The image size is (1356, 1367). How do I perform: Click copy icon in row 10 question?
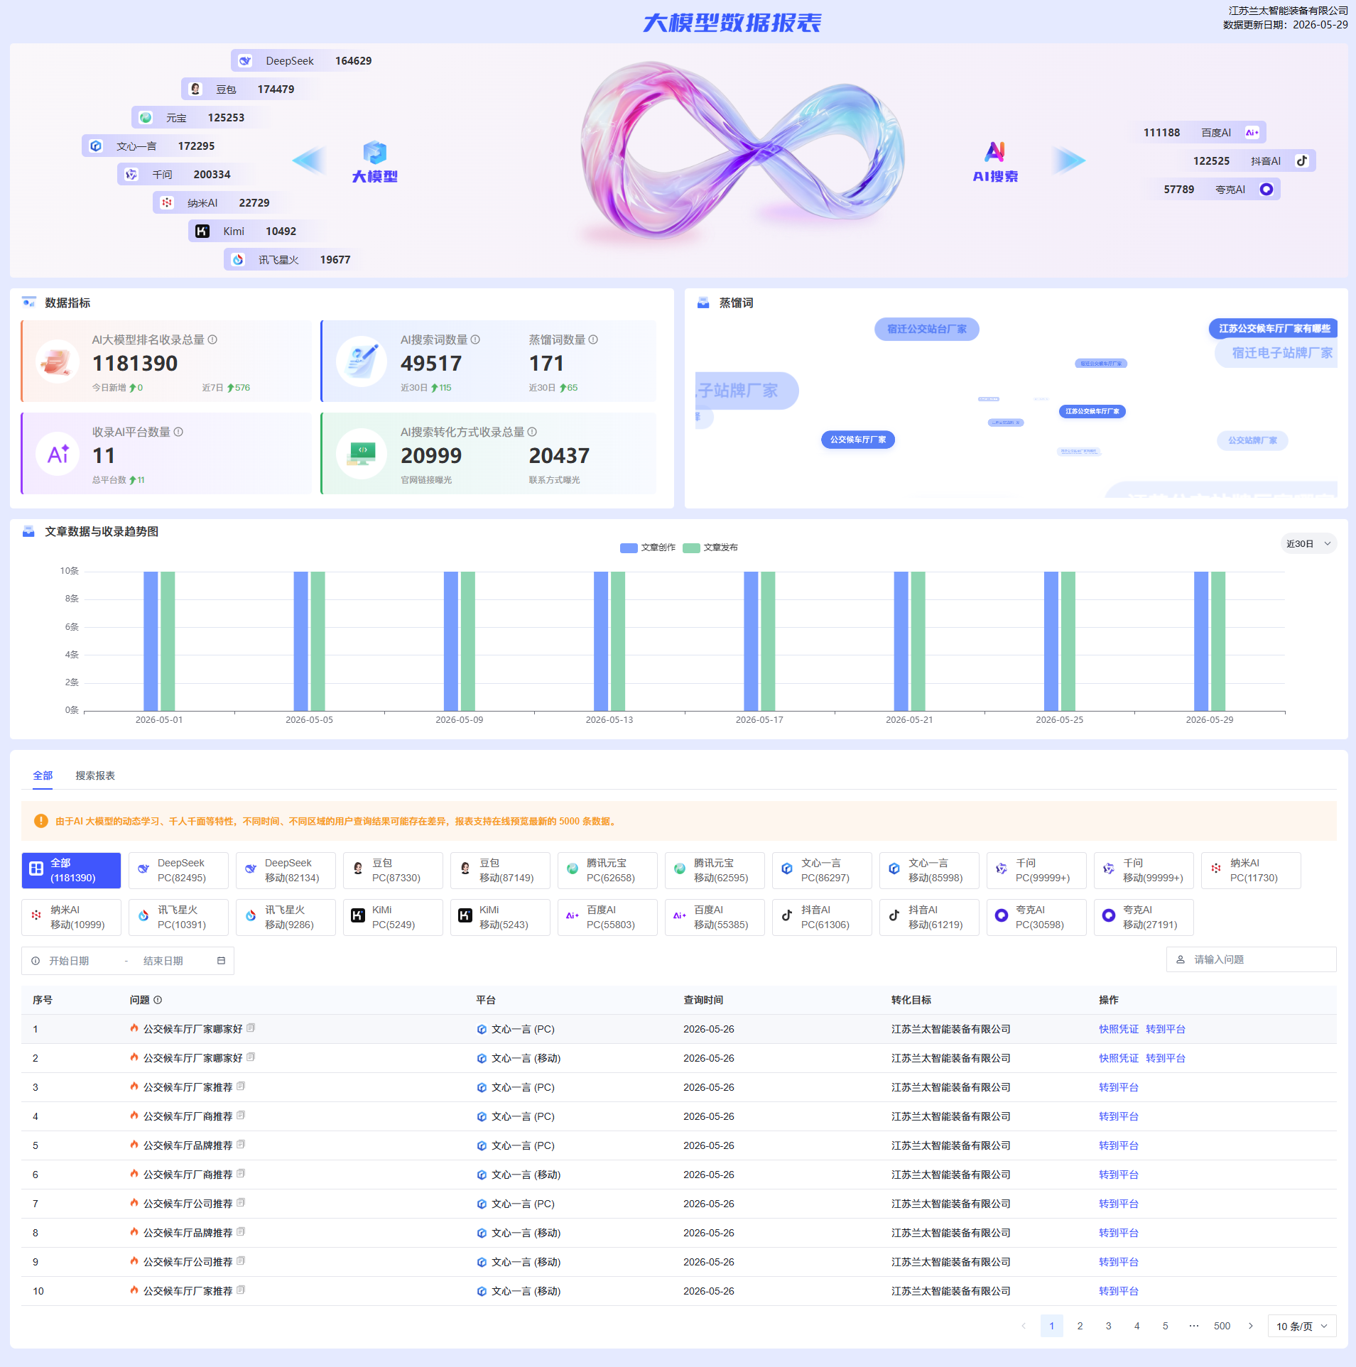point(241,1290)
